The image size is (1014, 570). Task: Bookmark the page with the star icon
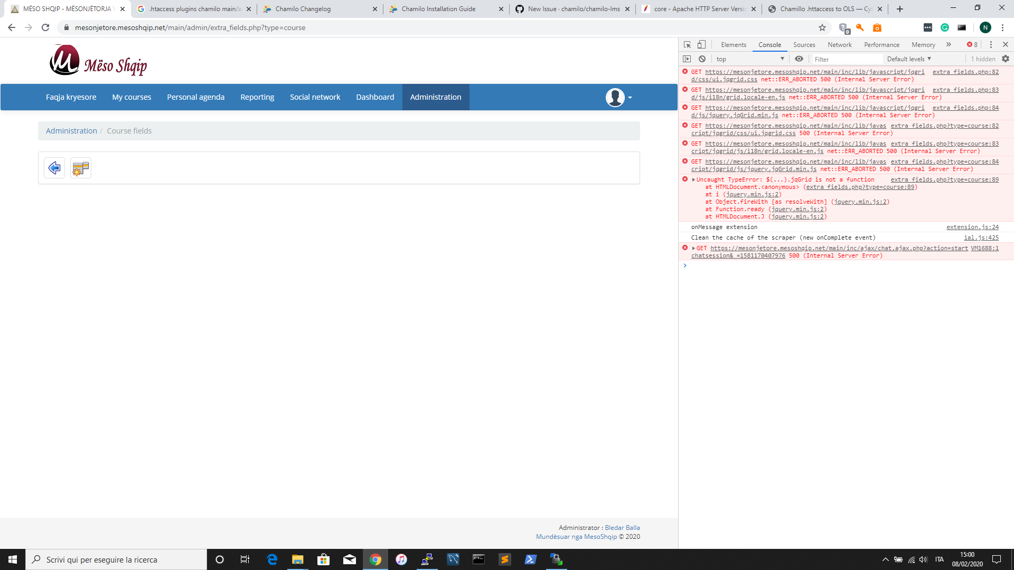click(823, 27)
